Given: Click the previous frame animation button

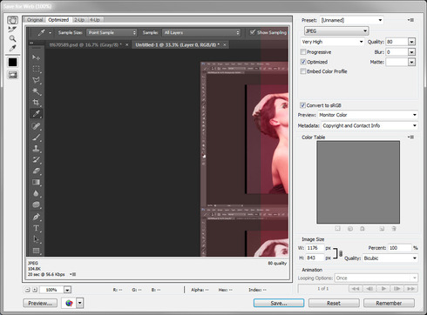Looking at the screenshot, I should click(x=369, y=289).
